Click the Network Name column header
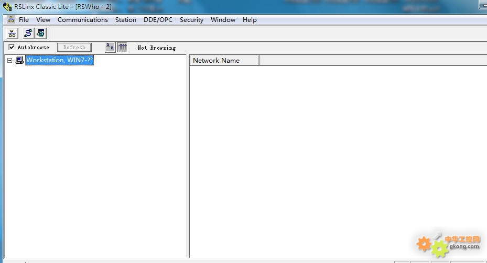This screenshot has width=487, height=263. [x=224, y=61]
